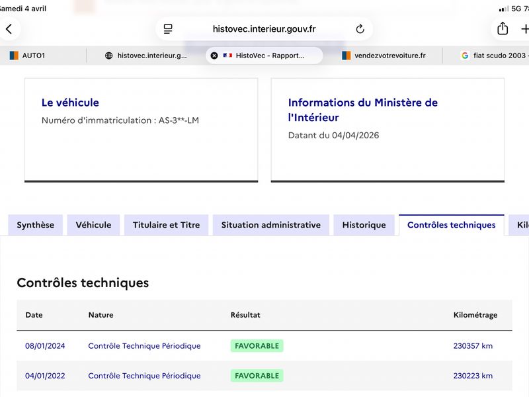
Task: Click the 230357 km mileage entry
Action: (x=473, y=346)
